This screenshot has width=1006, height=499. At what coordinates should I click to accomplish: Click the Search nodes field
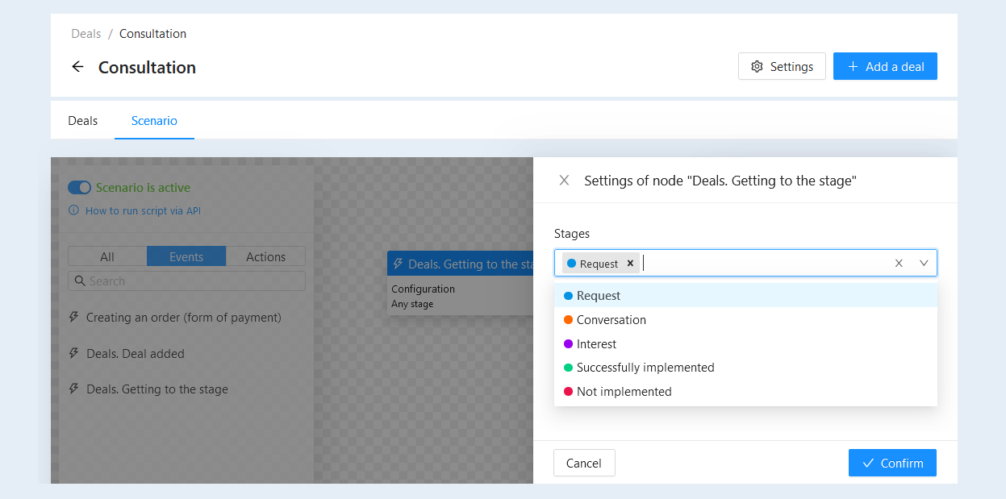click(x=186, y=281)
